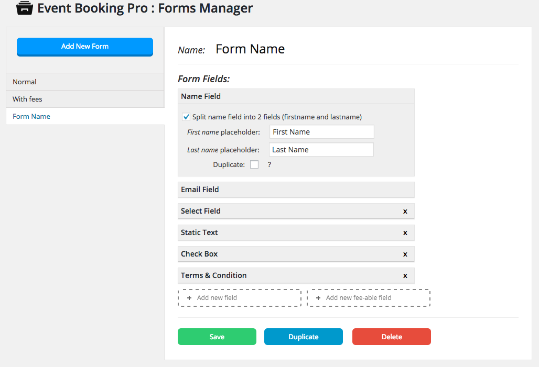The image size is (539, 367).
Task: Click the plus icon for Add new fee-able field
Action: click(318, 298)
